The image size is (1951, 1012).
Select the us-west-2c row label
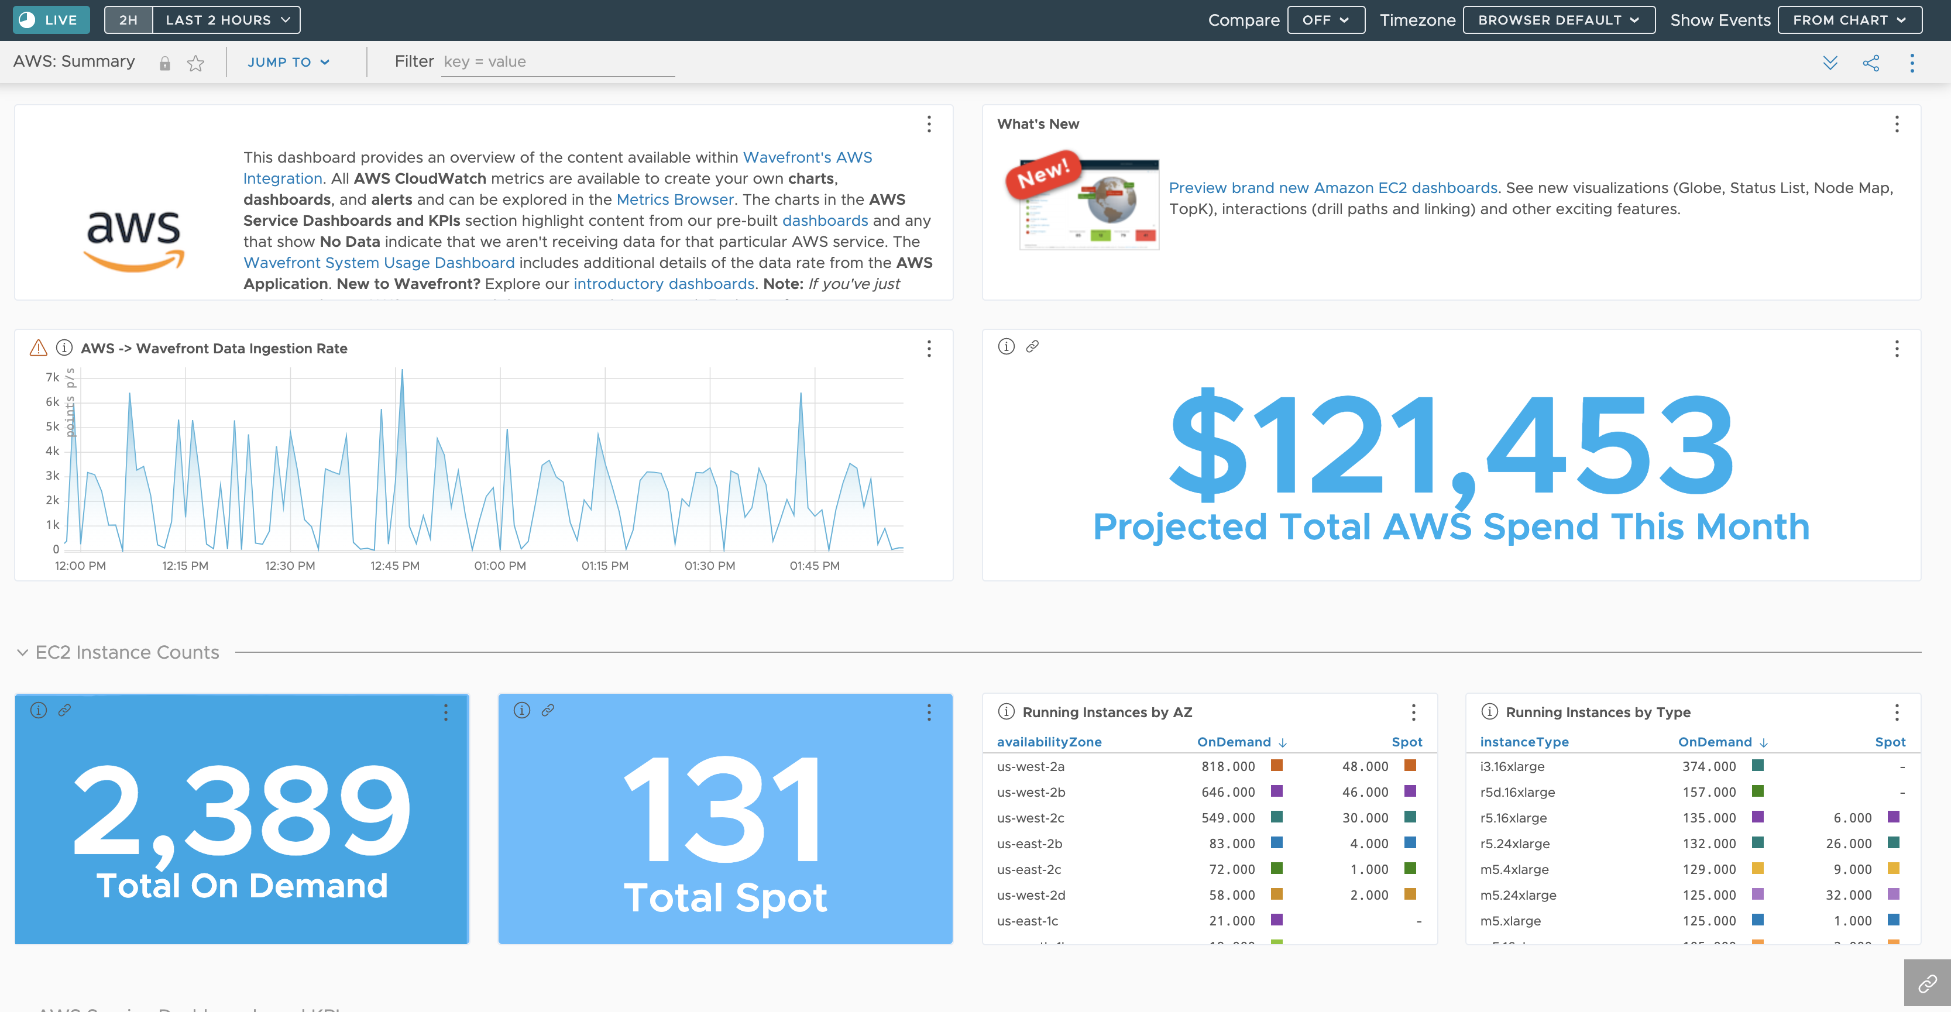tap(1030, 818)
